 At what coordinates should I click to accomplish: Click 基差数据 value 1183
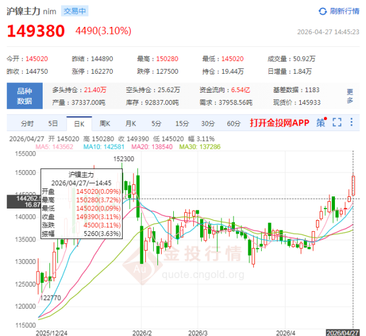click(312, 90)
